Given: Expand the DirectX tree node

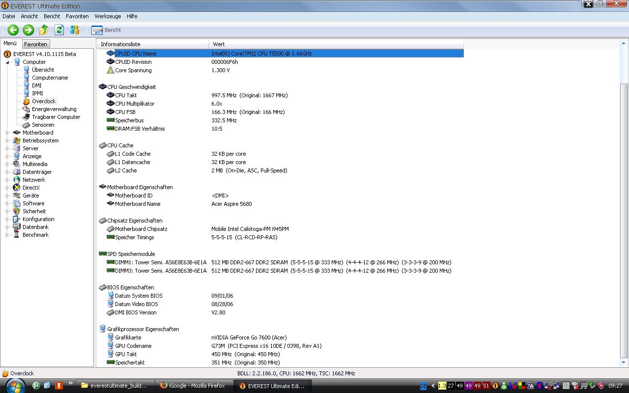Looking at the screenshot, I should pos(7,188).
